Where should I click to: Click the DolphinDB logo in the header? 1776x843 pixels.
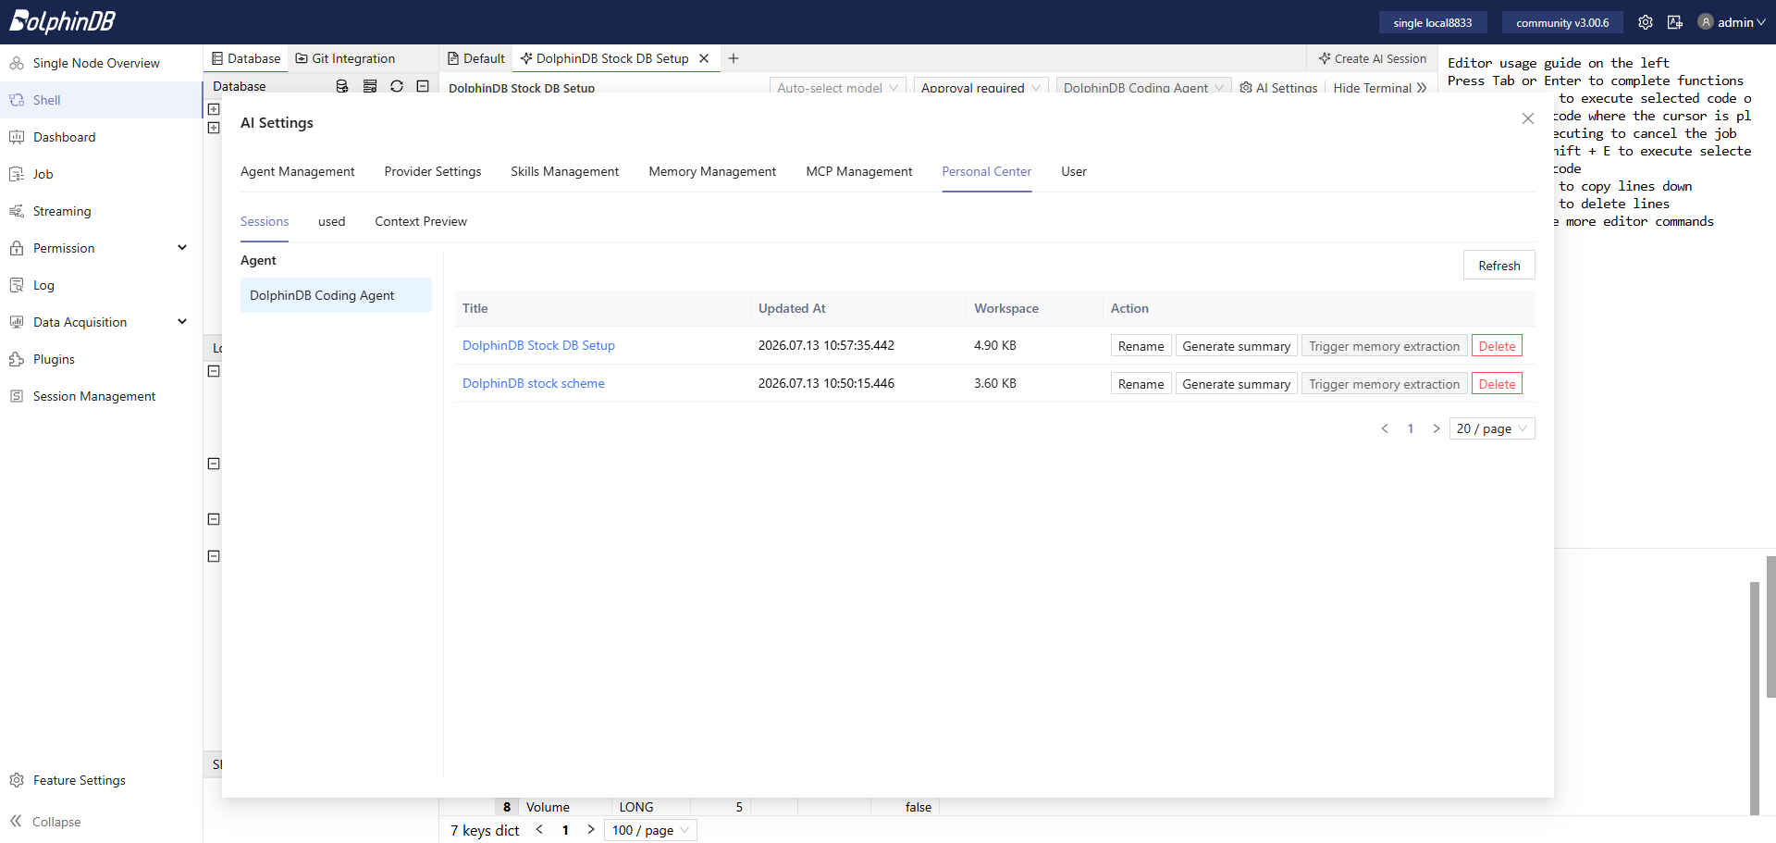[62, 21]
